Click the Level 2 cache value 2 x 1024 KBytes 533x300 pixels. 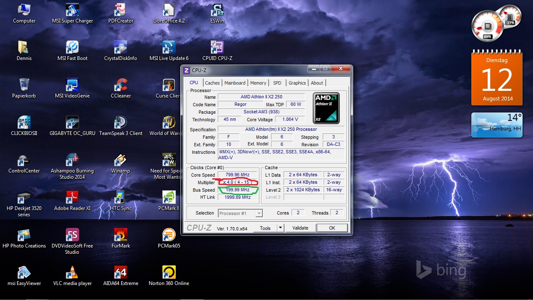click(x=303, y=190)
